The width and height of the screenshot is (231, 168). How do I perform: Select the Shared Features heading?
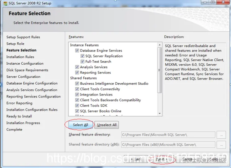(83, 78)
